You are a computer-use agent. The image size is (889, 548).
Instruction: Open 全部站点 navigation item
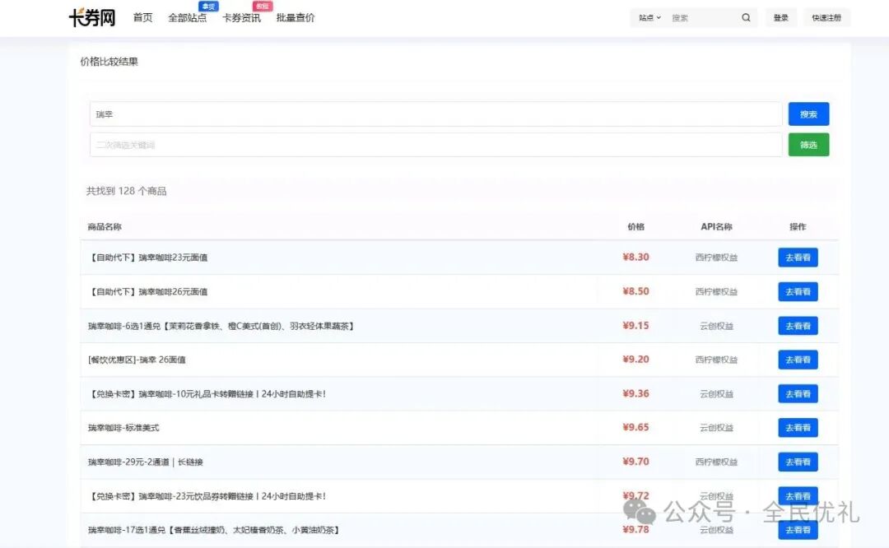[x=187, y=17]
